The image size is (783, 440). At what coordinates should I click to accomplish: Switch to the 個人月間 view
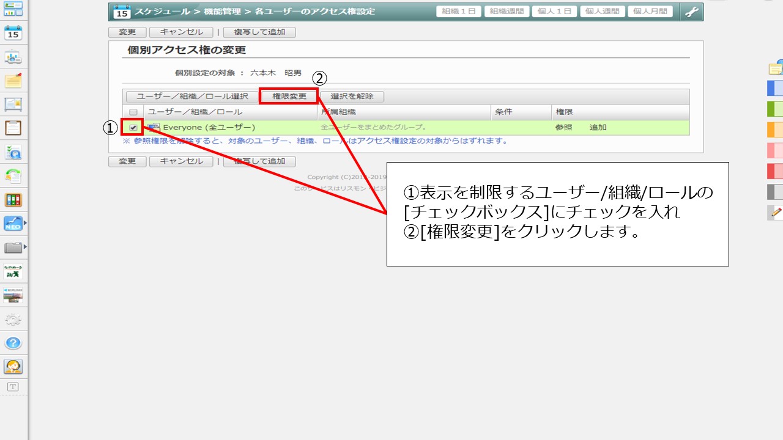coord(650,12)
